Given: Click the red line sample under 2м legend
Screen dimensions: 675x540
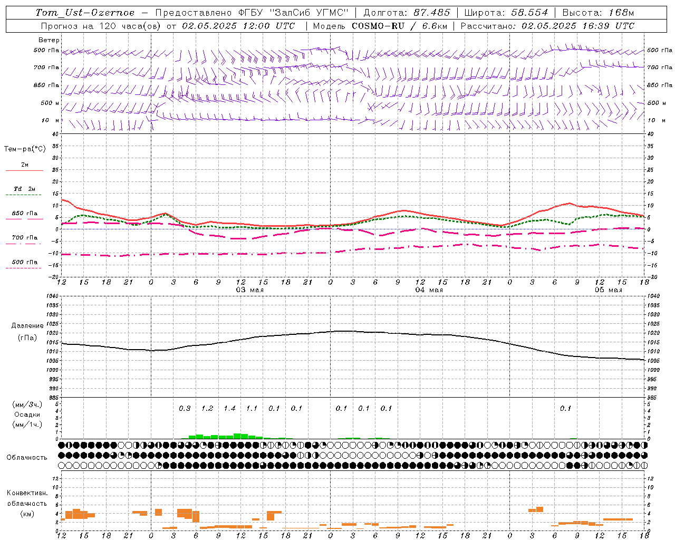Looking at the screenshot, I should pyautogui.click(x=24, y=171).
